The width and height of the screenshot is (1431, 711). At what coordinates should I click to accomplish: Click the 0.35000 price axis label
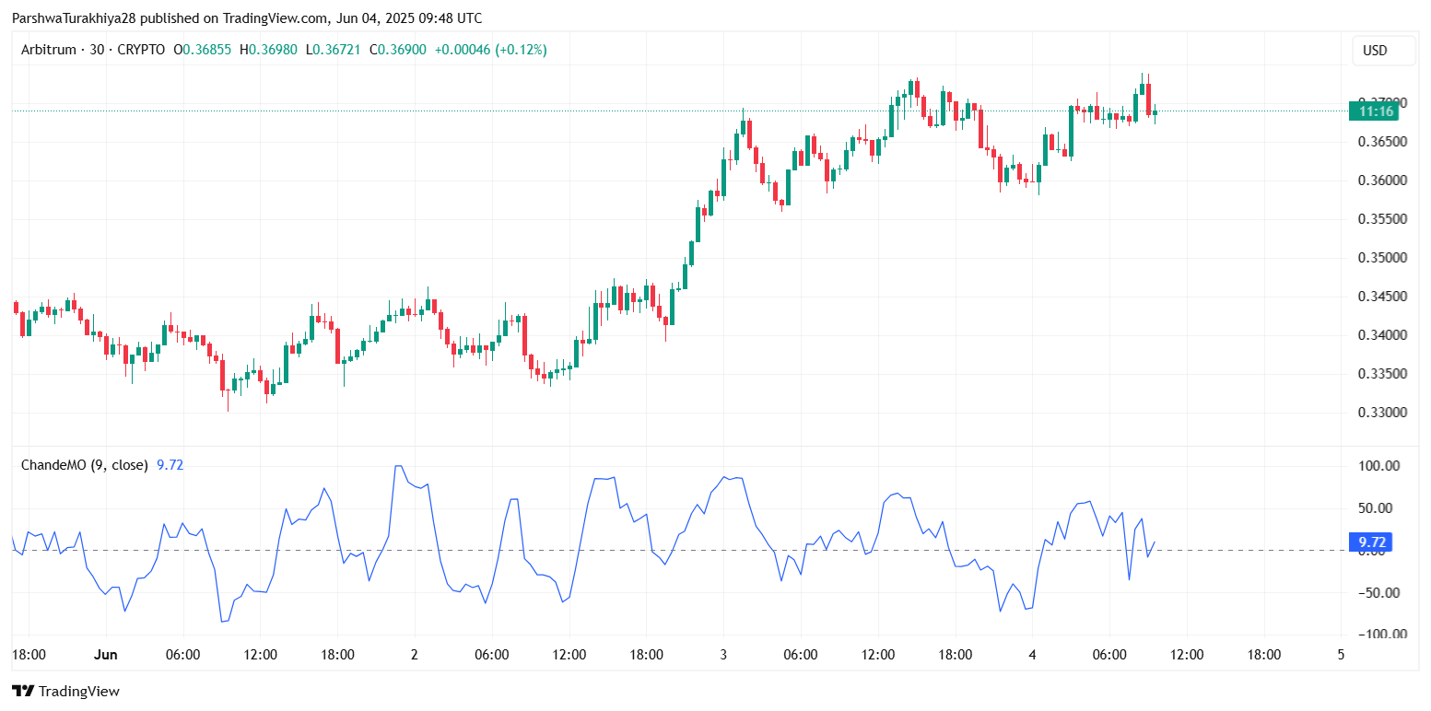pos(1378,258)
